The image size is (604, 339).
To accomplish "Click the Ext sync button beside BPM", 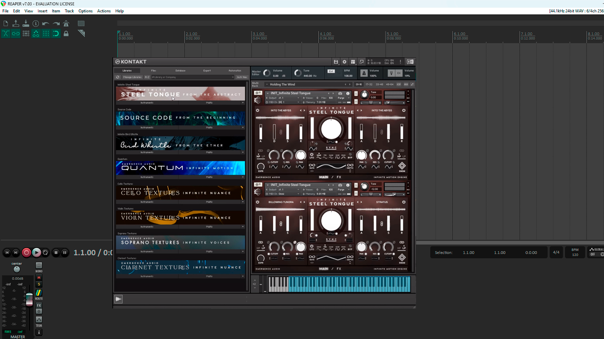I will pyautogui.click(x=331, y=71).
